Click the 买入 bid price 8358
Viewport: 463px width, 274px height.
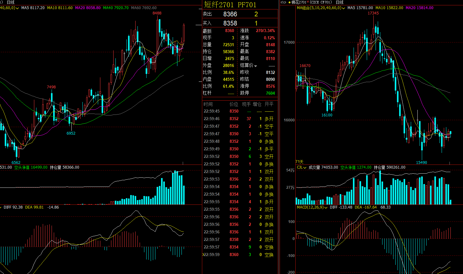230,23
